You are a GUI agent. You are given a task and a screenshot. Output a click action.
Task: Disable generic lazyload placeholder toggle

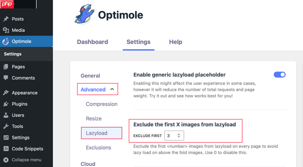point(279,75)
